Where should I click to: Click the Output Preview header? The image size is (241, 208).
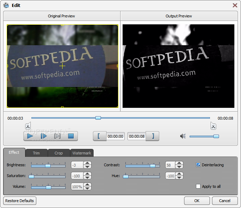point(179,16)
